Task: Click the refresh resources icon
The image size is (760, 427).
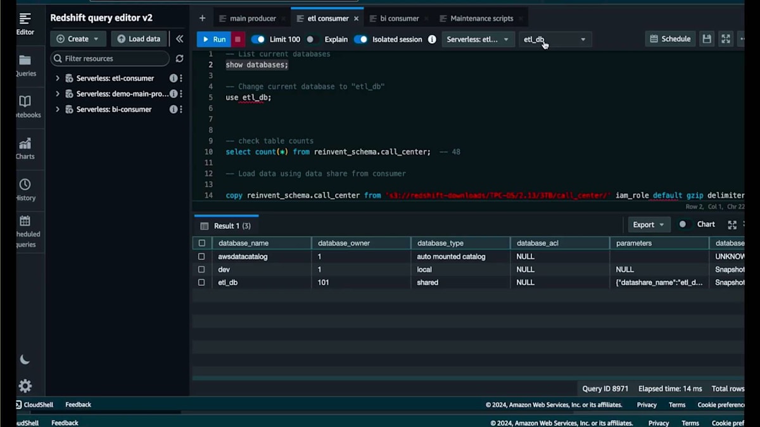Action: click(179, 59)
